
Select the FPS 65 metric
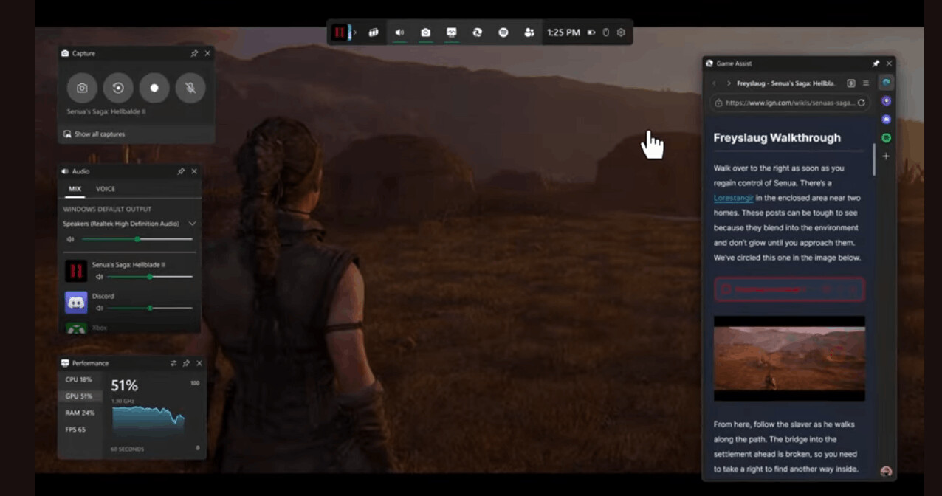[80, 429]
